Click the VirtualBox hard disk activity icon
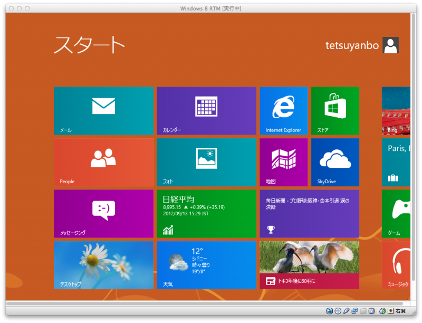Viewport: 422px width, 323px height. pos(329,311)
